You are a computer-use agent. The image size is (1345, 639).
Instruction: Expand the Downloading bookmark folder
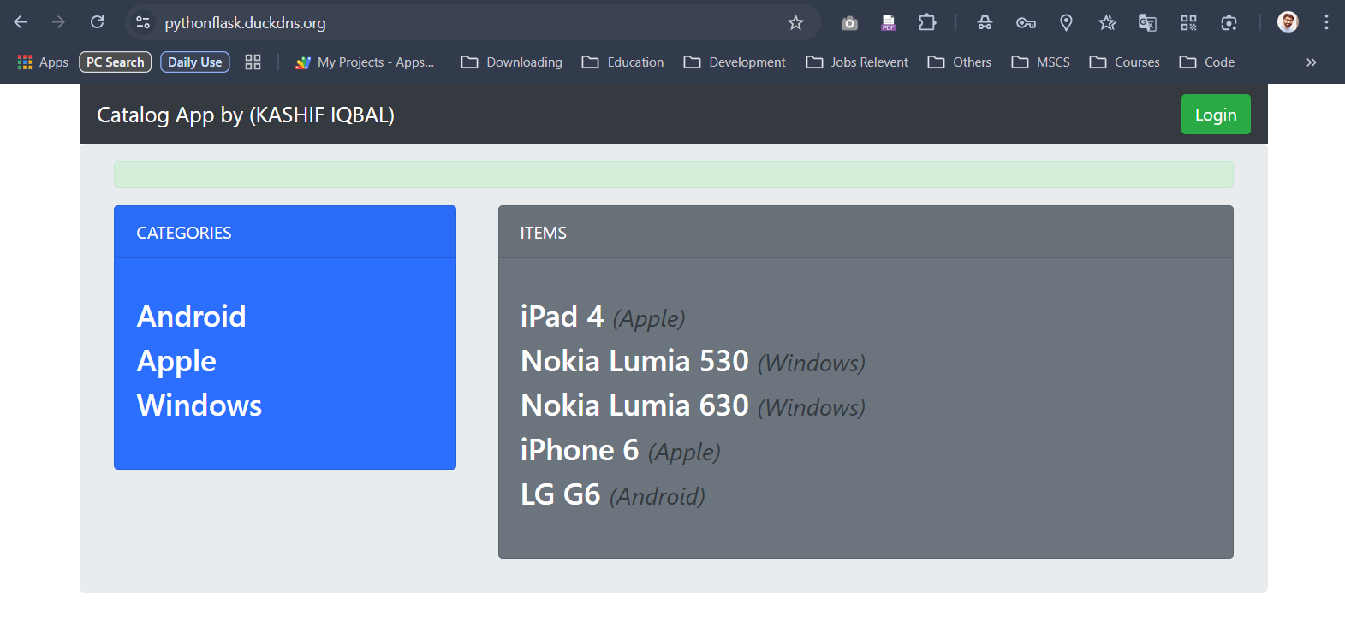coord(512,62)
